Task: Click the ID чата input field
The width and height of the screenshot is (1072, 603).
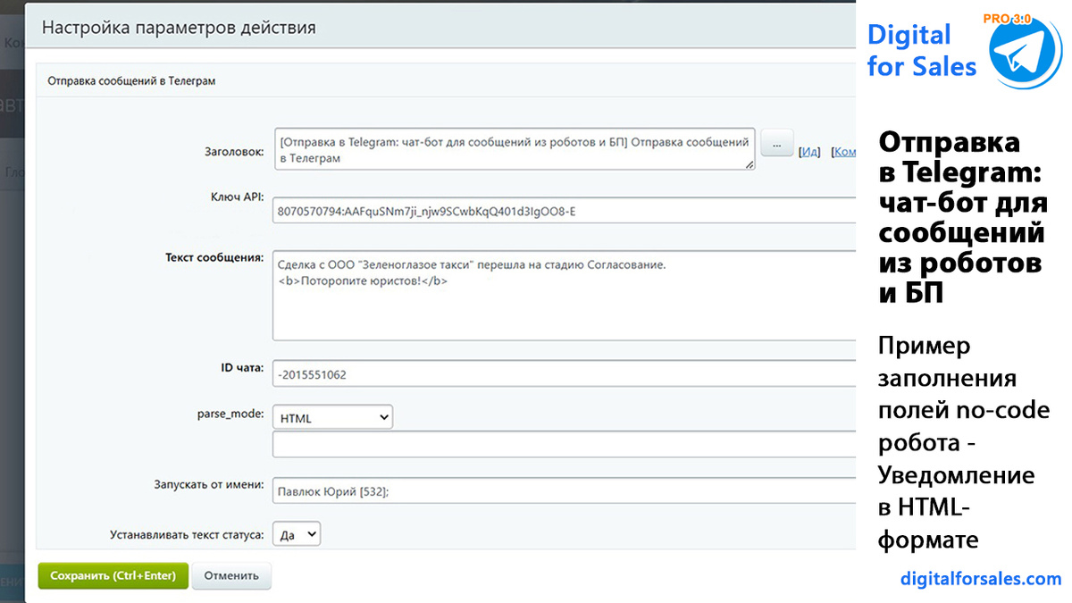Action: pyautogui.click(x=565, y=374)
